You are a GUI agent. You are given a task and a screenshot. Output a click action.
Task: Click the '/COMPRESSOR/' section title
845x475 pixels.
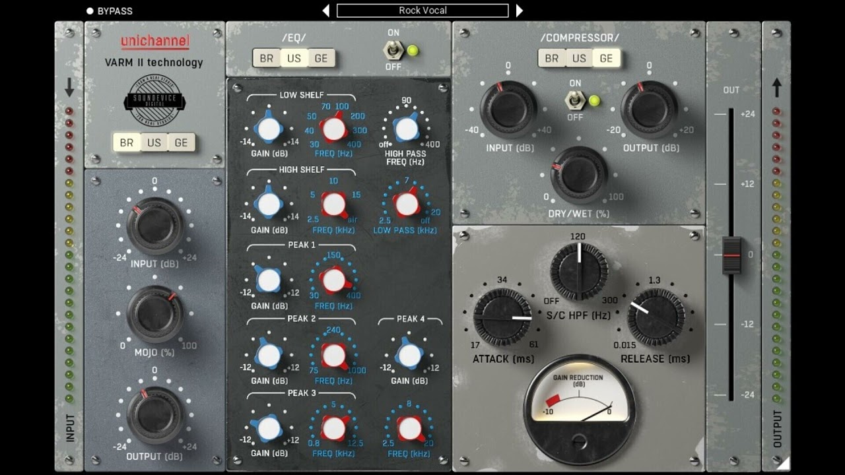pyautogui.click(x=580, y=38)
